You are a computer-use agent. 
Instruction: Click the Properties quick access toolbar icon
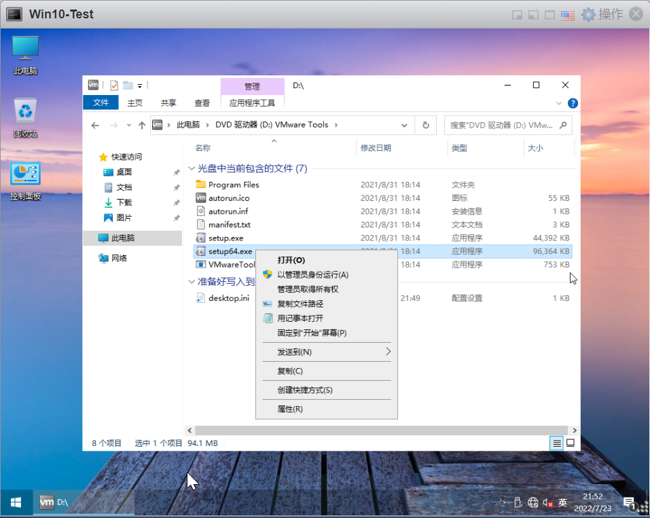click(114, 86)
